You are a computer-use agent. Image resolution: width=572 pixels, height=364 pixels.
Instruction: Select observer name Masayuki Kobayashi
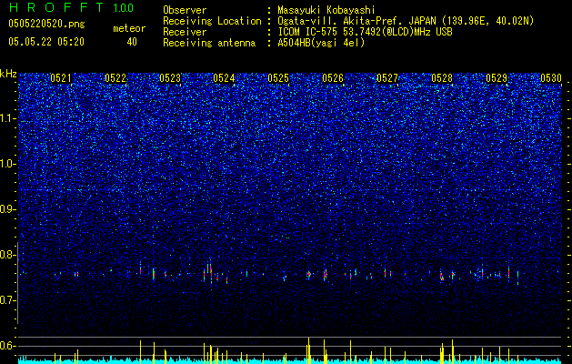326,11
